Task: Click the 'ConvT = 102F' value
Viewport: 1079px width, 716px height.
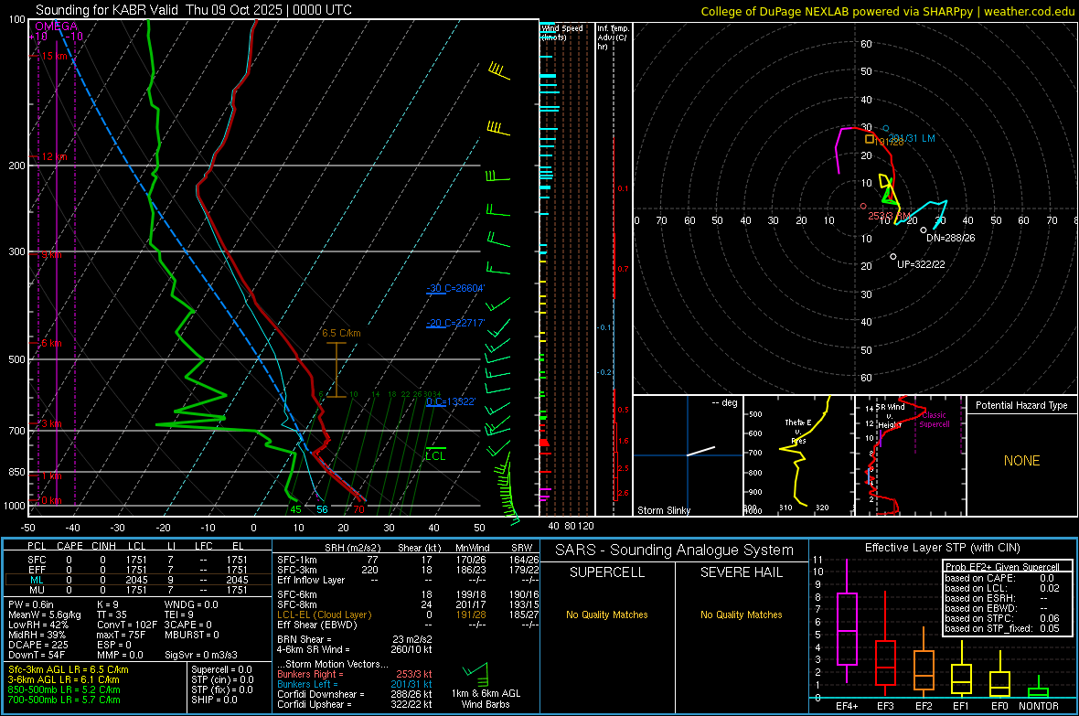Action: click(125, 625)
